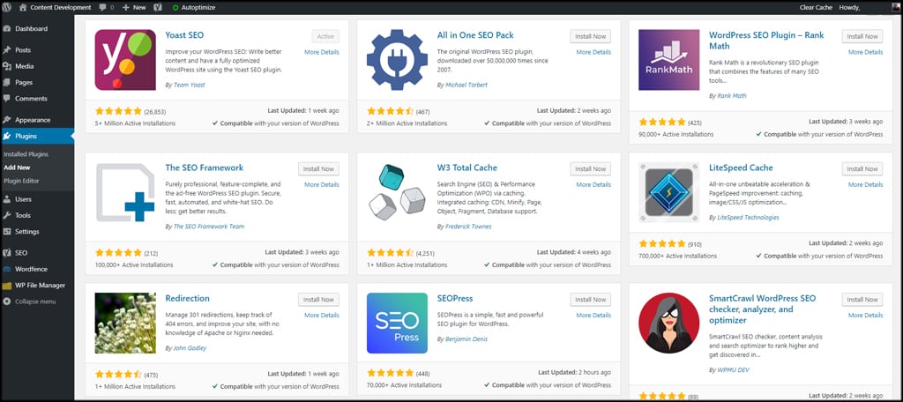The width and height of the screenshot is (903, 402).
Task: View More Details for Yoast SEO
Action: pyautogui.click(x=322, y=52)
